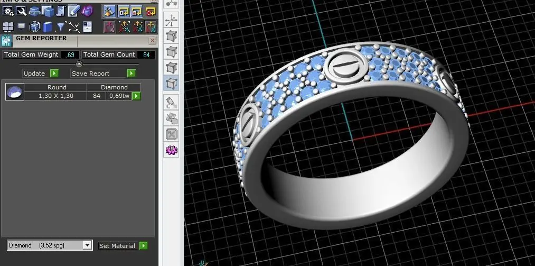Viewport: 535px width, 266px height.
Task: Select the cube icon with white corner point
Action: point(171,36)
